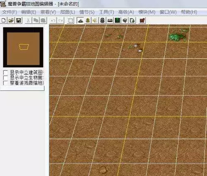Open the 帮助(H) menu
Screen dimensions: 207x176
[x=189, y=12]
